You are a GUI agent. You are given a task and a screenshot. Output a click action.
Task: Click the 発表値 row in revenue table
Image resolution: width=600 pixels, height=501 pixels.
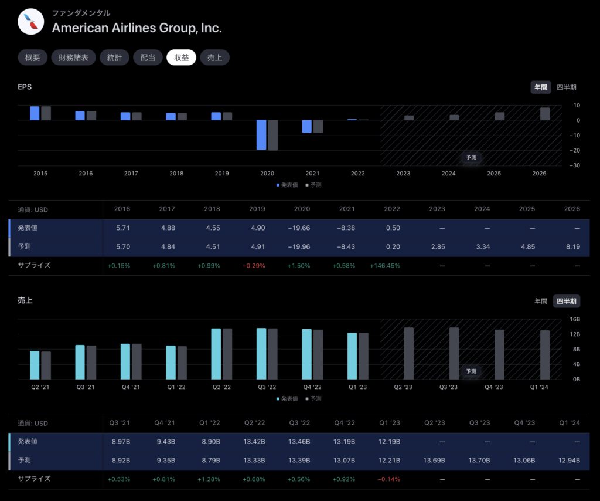(299, 442)
